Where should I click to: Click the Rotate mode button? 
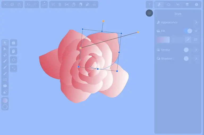14,60
